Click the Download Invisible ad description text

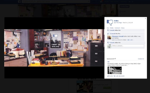click(x=124, y=64)
